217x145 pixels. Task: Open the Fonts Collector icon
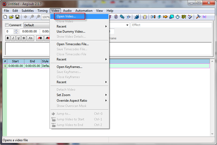[128, 17]
